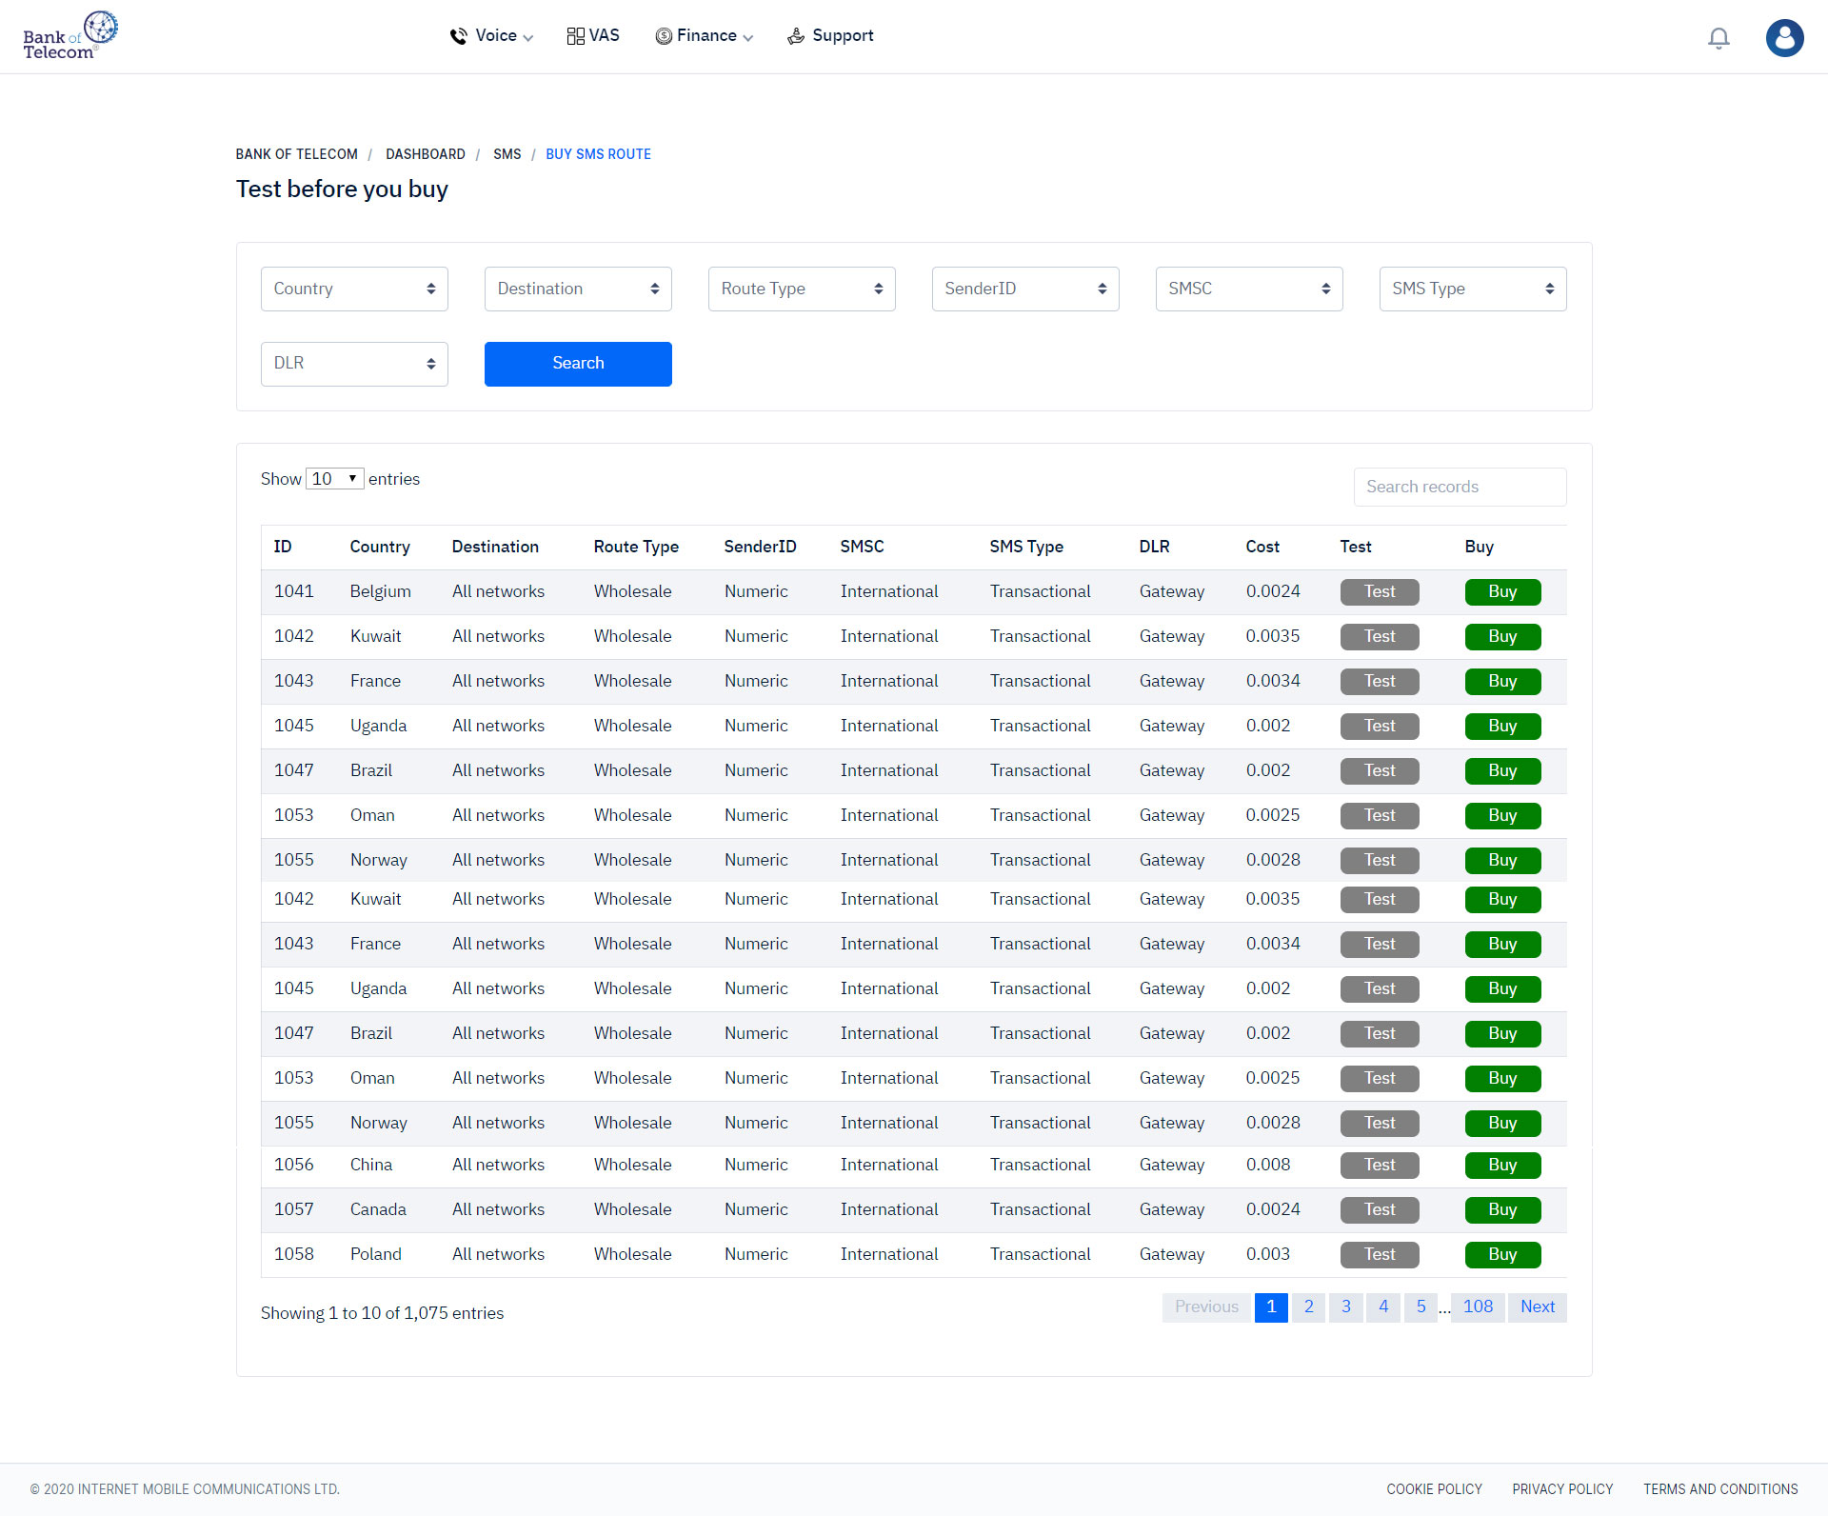Change the Show entries count selector
The image size is (1828, 1516).
(x=334, y=479)
